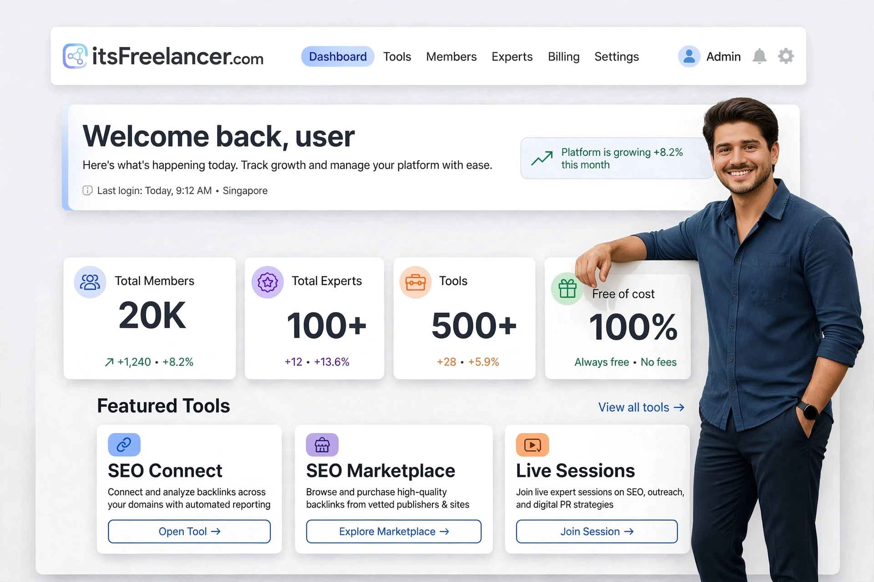
Task: Open the Tools nav item
Action: [x=397, y=56]
